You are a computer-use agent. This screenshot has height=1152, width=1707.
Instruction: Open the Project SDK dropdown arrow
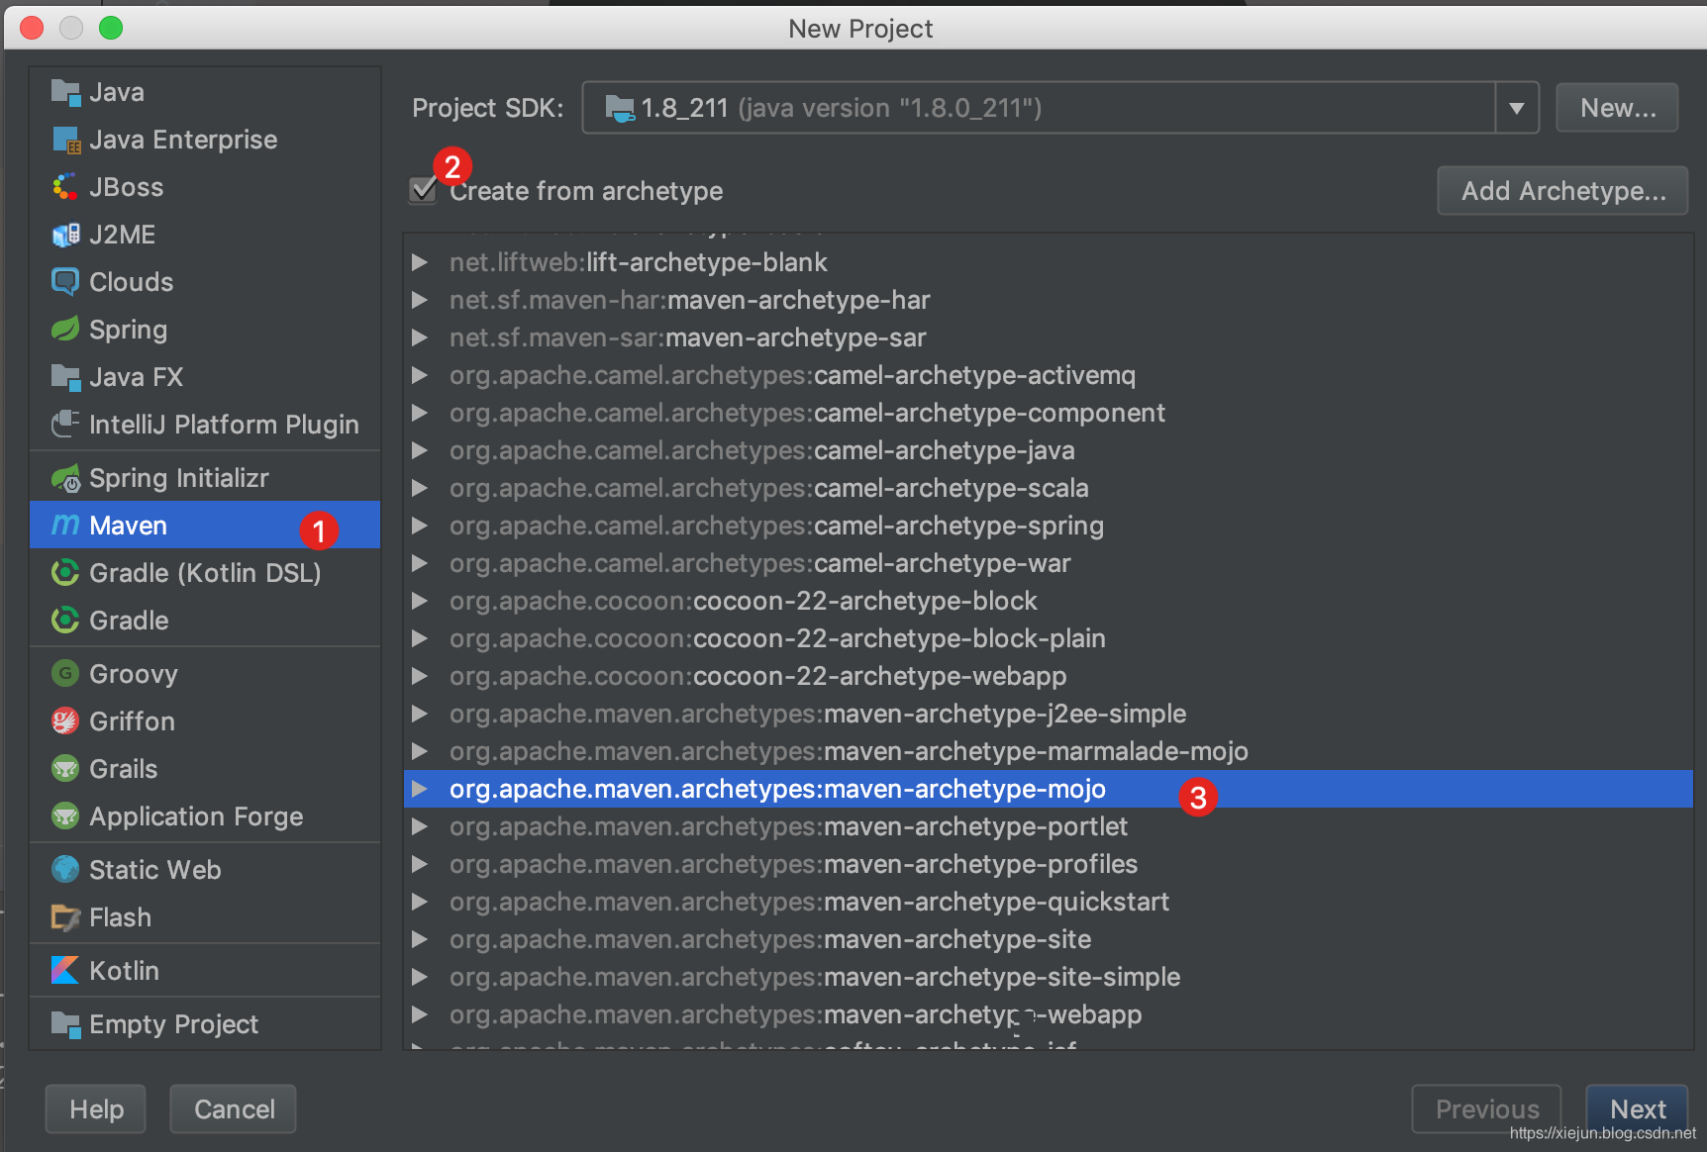coord(1517,108)
